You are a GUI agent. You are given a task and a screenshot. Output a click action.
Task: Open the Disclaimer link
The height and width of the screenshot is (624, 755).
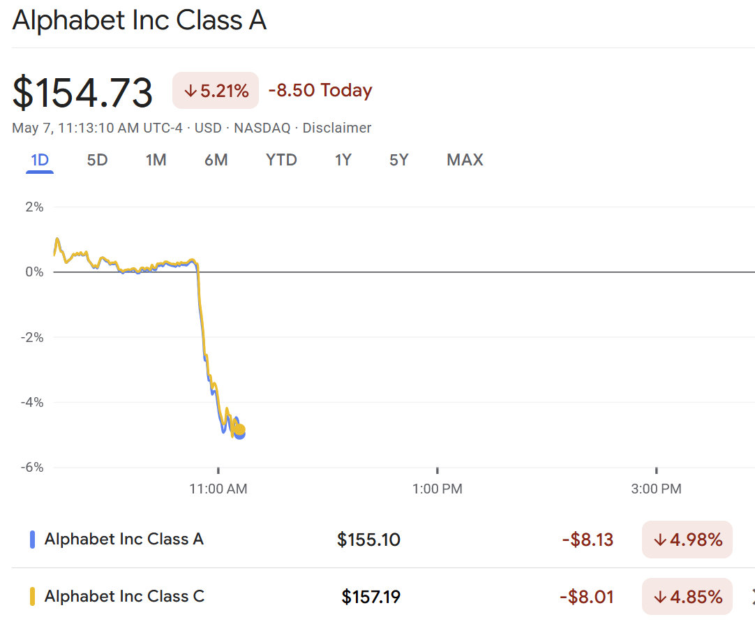pyautogui.click(x=337, y=128)
